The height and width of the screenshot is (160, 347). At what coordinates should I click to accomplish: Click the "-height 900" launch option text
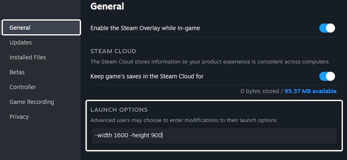146,135
